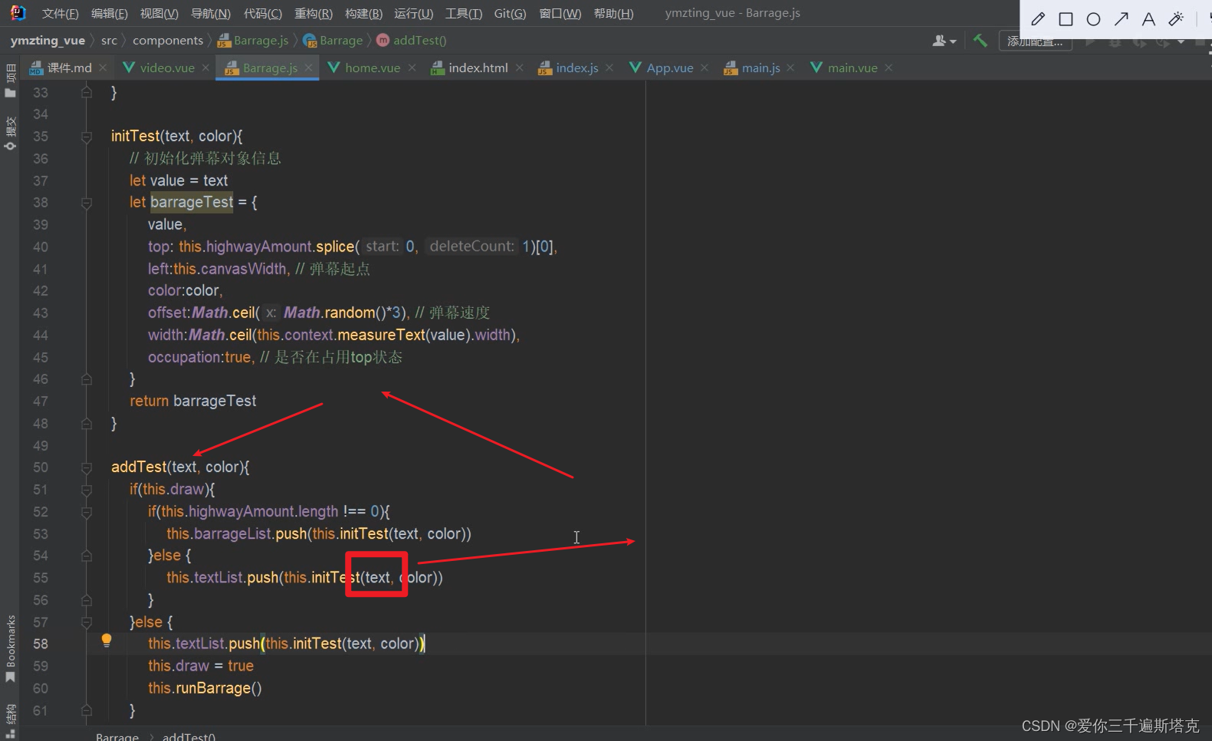Viewport: 1212px width, 741px height.
Task: Close the index.js tab
Action: pyautogui.click(x=609, y=68)
